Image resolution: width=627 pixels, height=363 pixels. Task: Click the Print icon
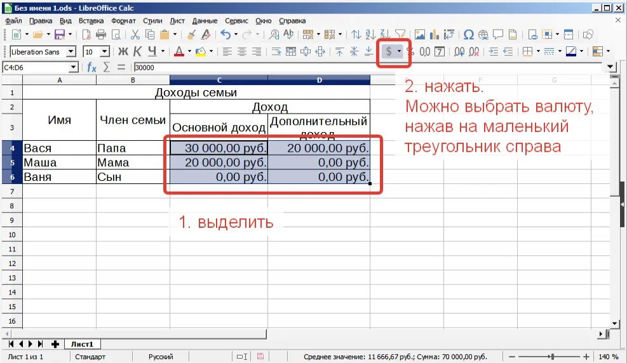click(x=101, y=35)
